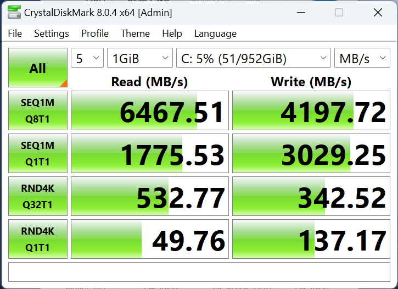The image size is (398, 289).
Task: Start the SEQ1M Q8T1 test
Action: [x=38, y=110]
